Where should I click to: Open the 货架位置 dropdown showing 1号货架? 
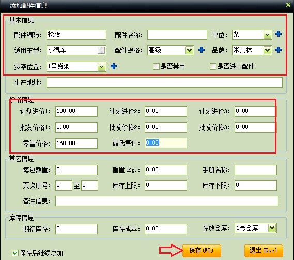tap(101, 66)
